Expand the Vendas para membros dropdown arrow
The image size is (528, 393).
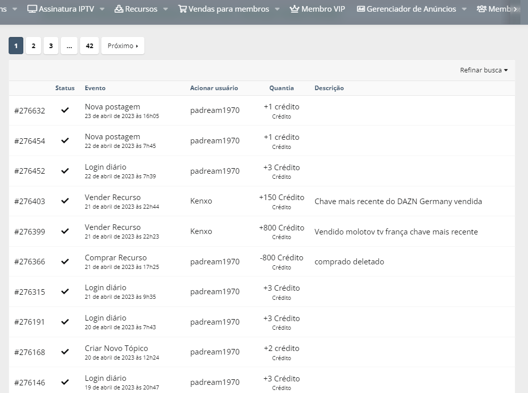pyautogui.click(x=277, y=9)
